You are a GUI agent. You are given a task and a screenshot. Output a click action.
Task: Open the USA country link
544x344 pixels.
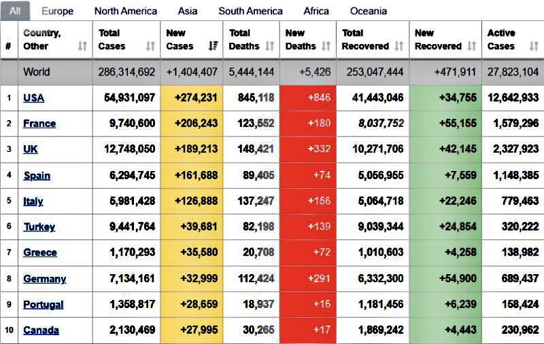[x=33, y=98]
